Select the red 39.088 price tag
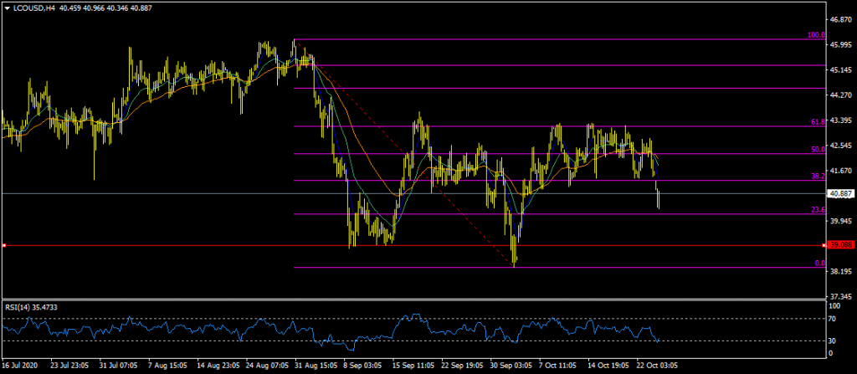 [x=839, y=245]
